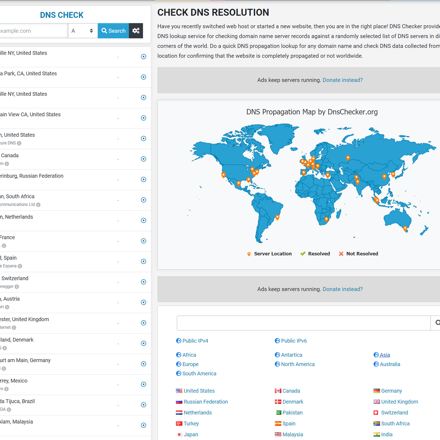Select the Antartica continent link
440x440 pixels.
click(288, 355)
